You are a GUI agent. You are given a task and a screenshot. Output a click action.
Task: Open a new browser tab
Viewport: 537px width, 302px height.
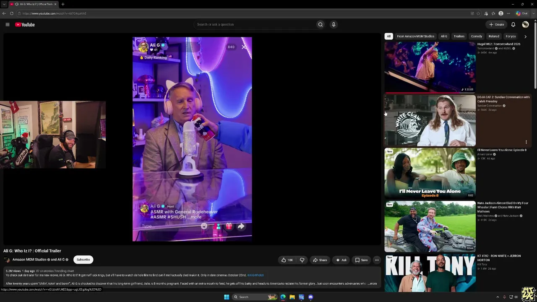(x=63, y=4)
